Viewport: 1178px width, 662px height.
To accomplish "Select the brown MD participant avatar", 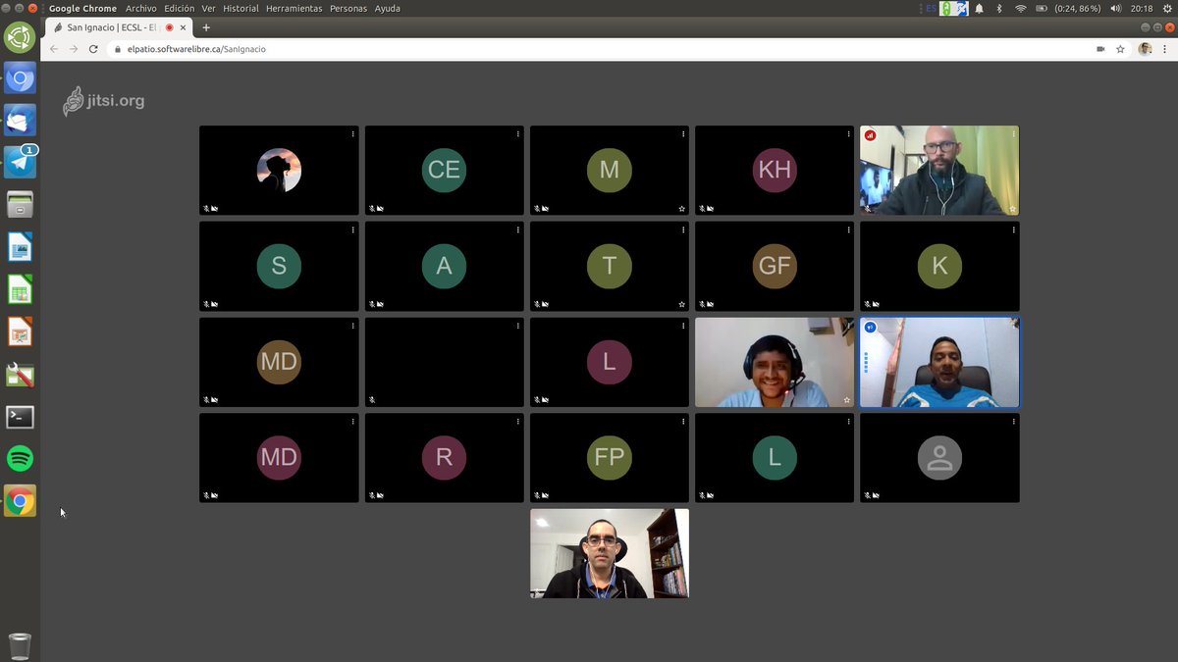I will tap(279, 362).
